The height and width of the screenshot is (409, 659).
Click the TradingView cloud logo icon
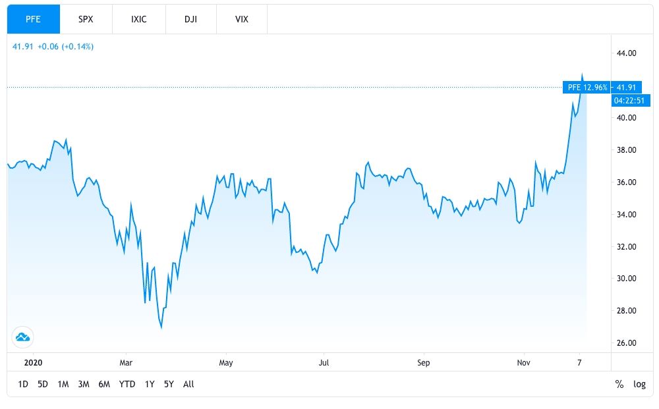pyautogui.click(x=23, y=338)
